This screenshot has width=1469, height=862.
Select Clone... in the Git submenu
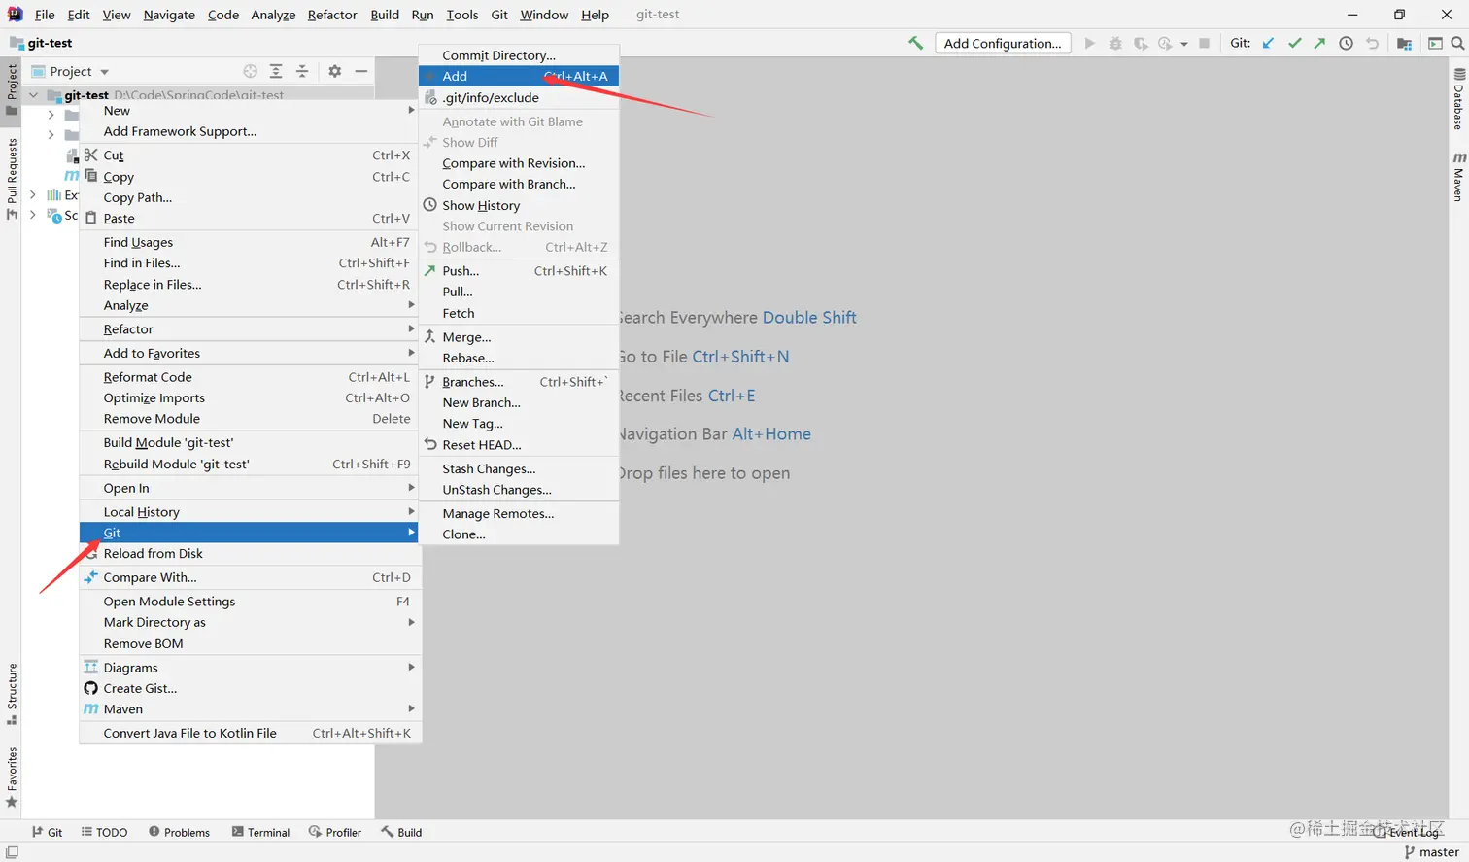pos(519,534)
